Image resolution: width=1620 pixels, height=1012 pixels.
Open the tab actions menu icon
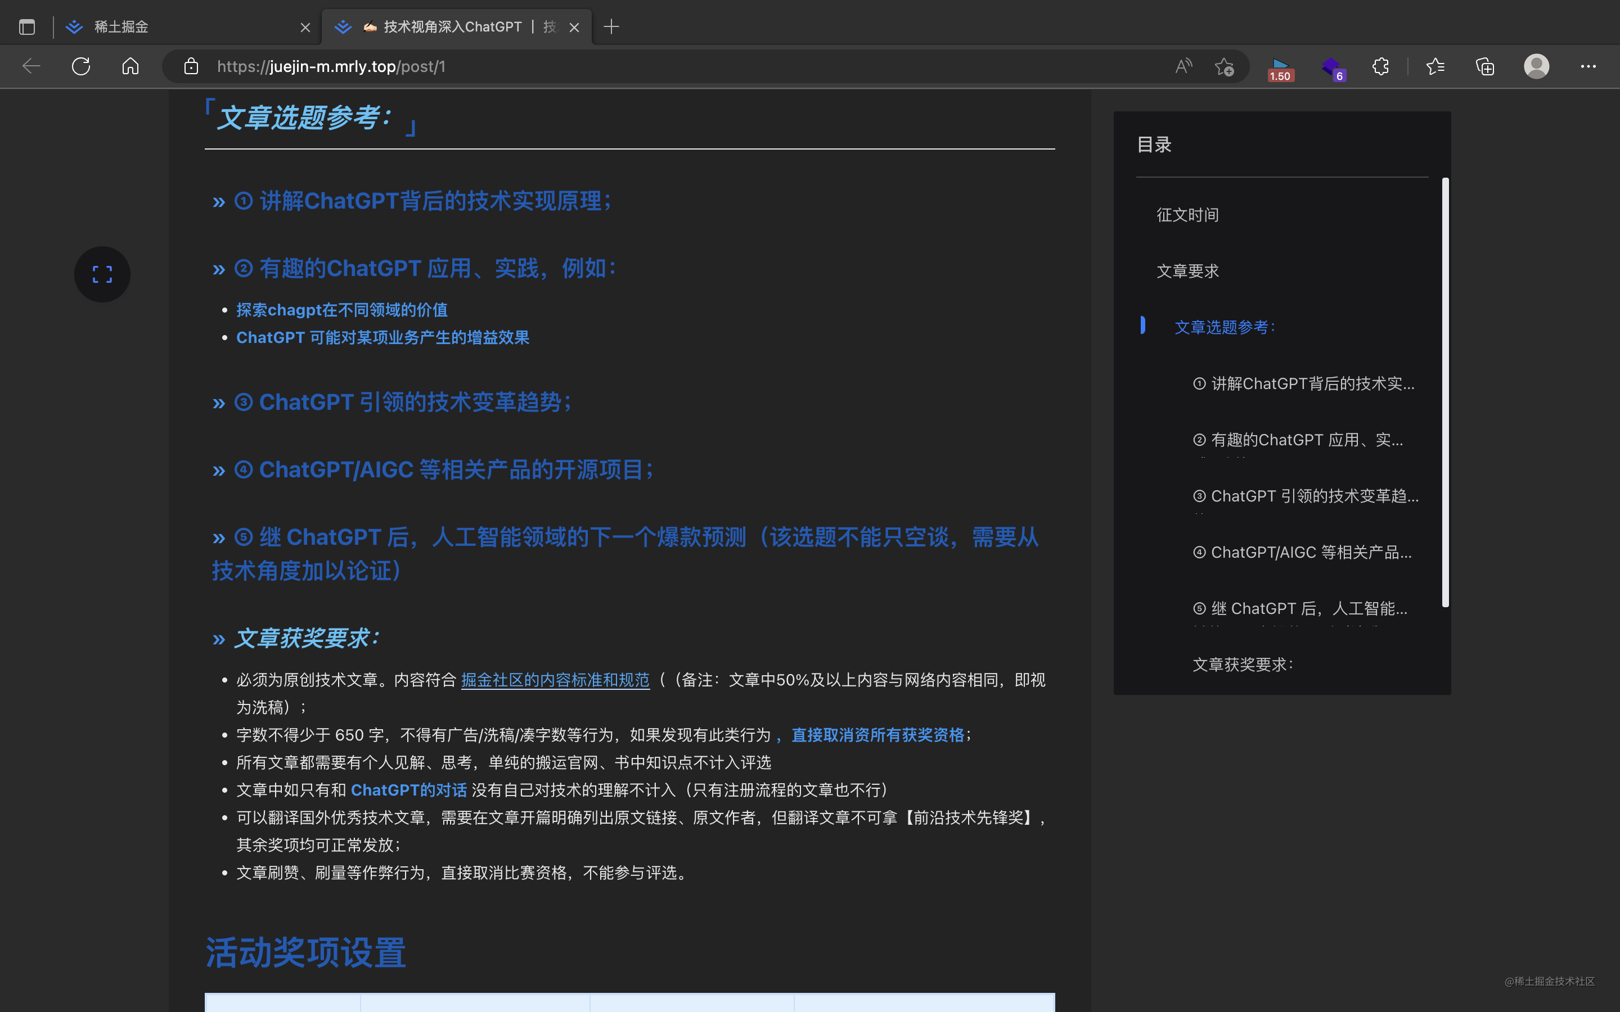pos(27,27)
